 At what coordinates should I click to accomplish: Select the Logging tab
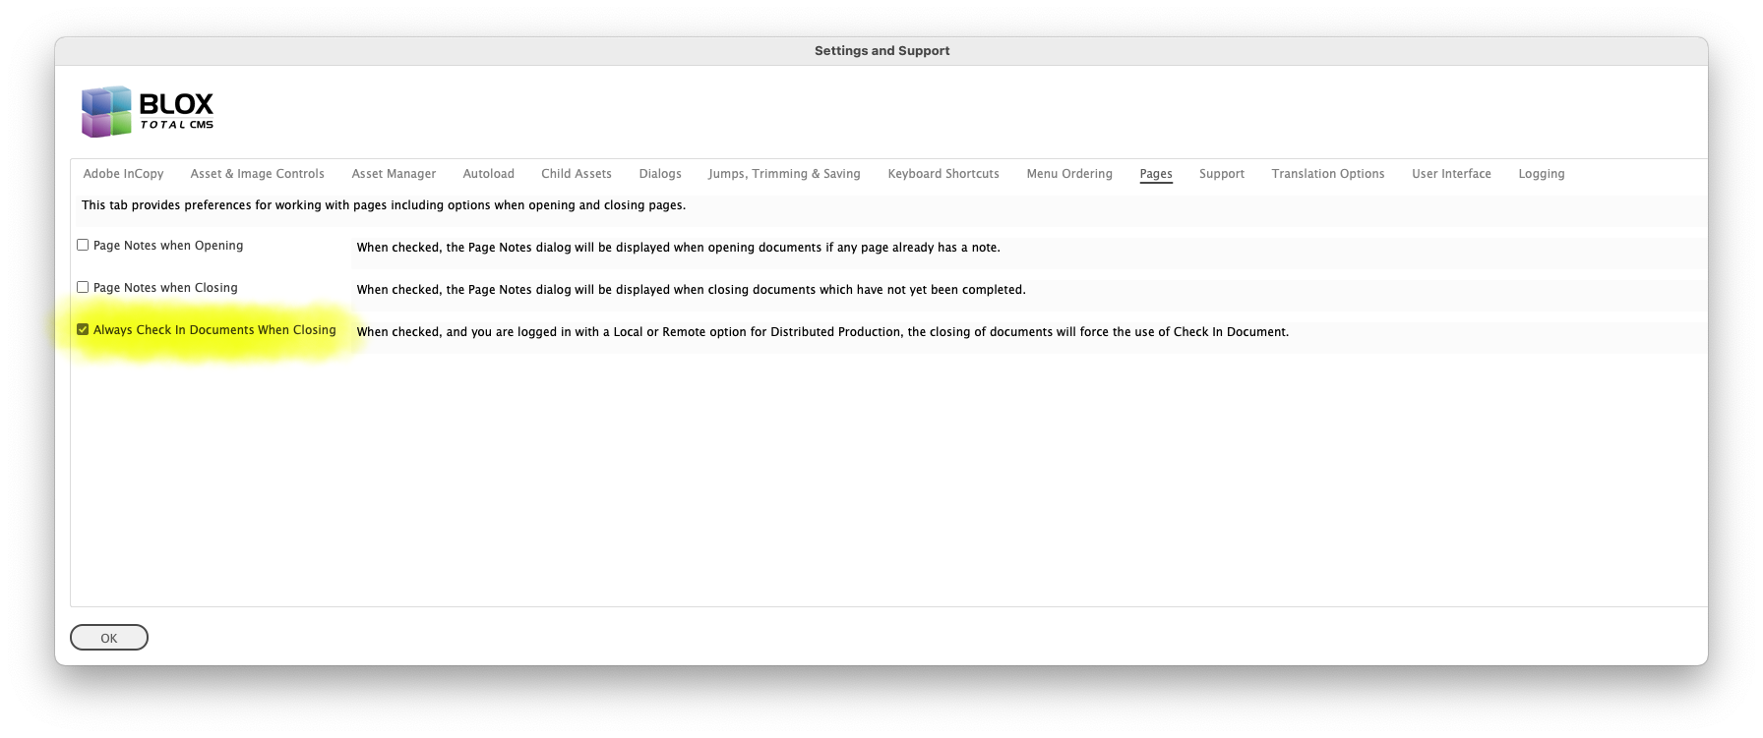click(1542, 174)
